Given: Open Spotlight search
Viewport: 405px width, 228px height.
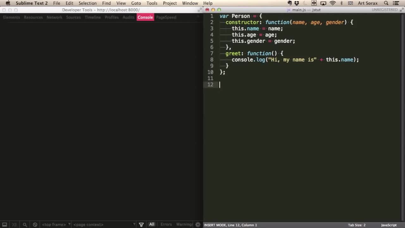Looking at the screenshot, I should click(x=386, y=3).
